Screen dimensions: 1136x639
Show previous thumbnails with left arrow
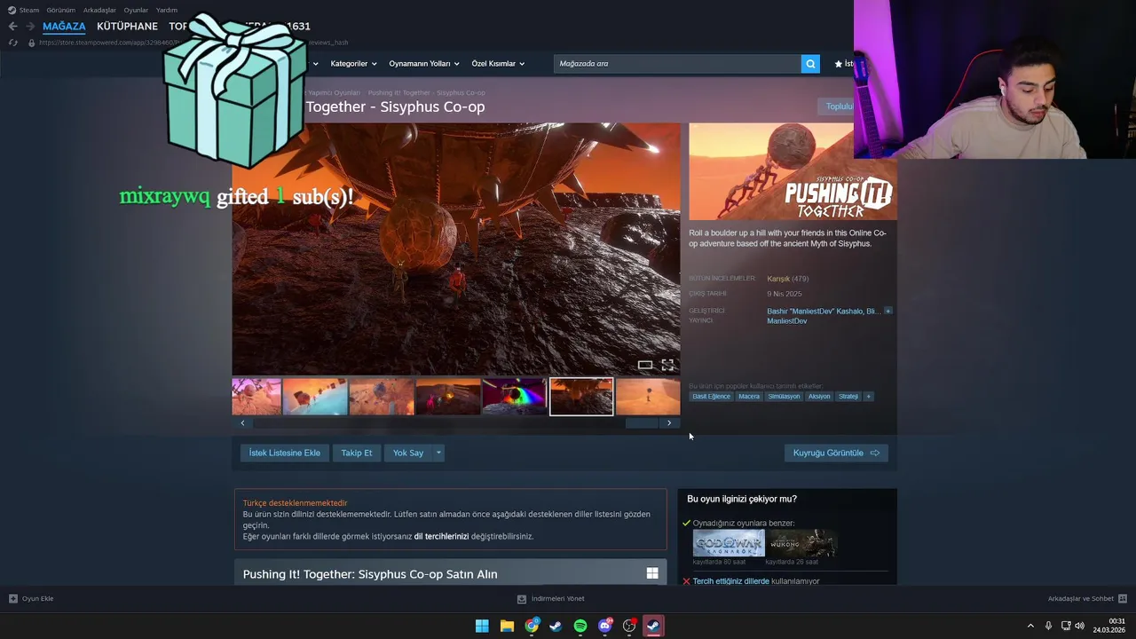tap(242, 423)
